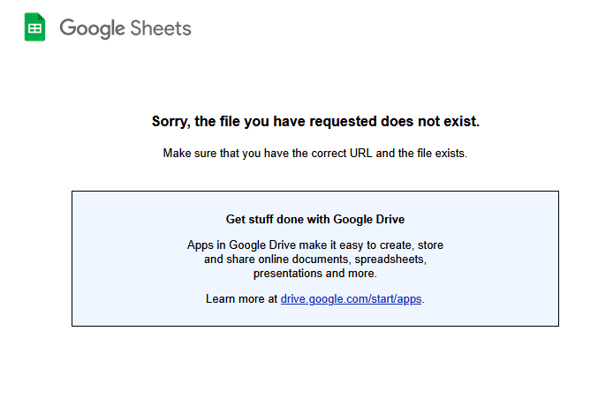
Task: Click the 'Apps in Google Drive make it easy' line
Action: (315, 245)
